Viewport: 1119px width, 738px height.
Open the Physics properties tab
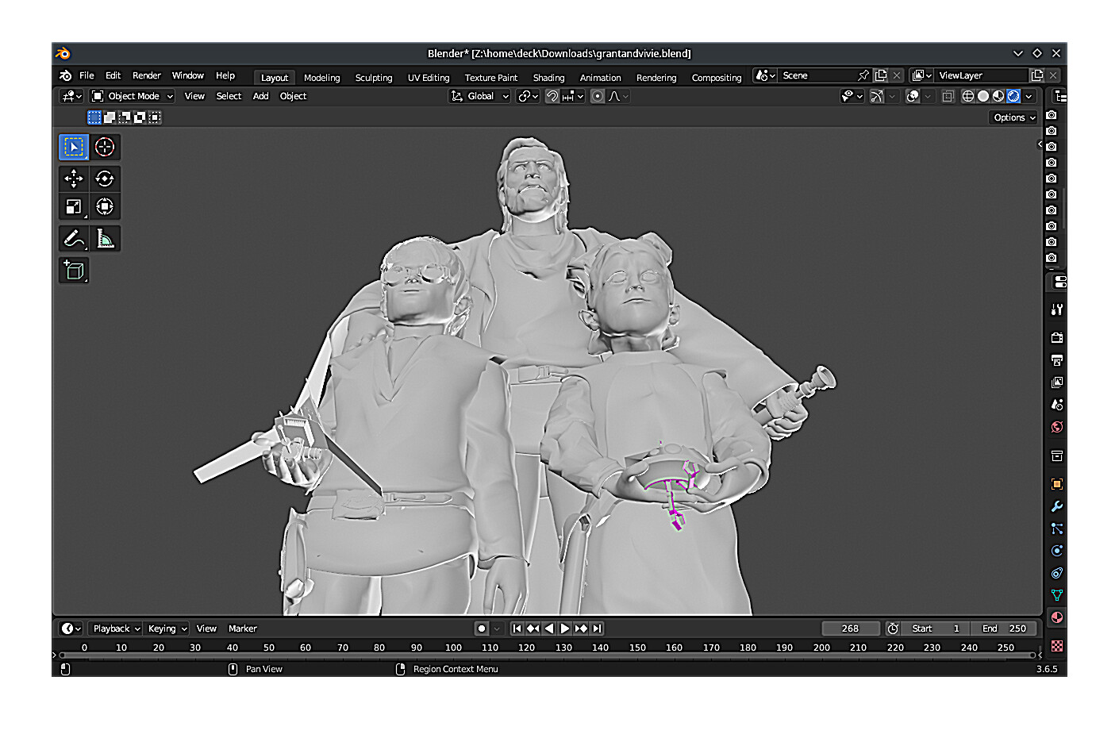[x=1057, y=551]
